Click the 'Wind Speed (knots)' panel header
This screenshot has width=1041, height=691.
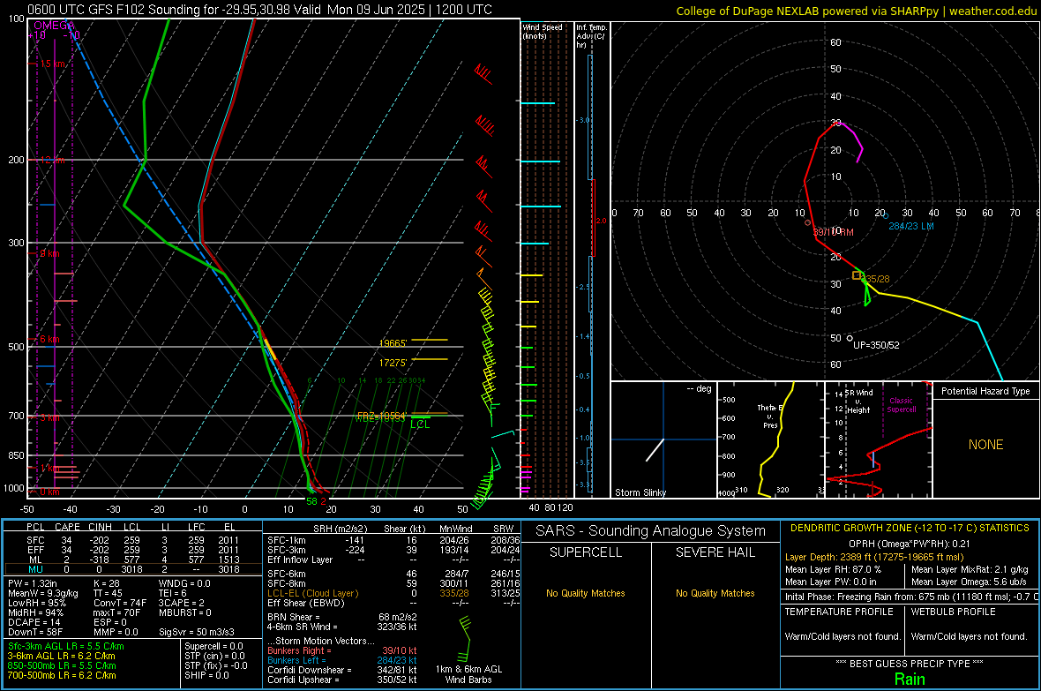click(543, 31)
